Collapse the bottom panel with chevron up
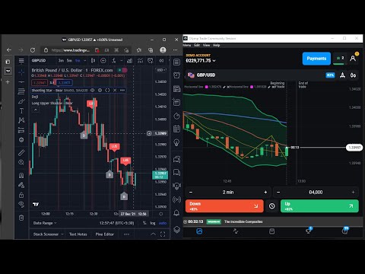The width and height of the screenshot is (365, 274). click(154, 234)
